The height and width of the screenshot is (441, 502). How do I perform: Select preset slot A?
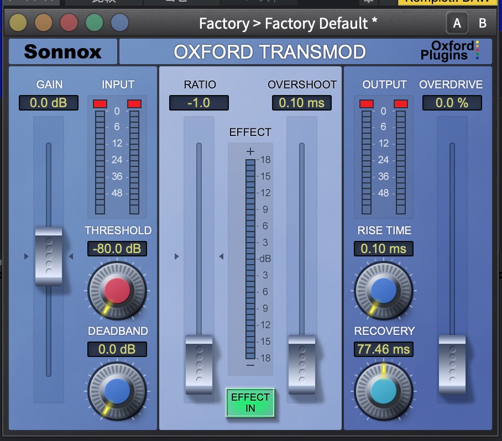(x=457, y=23)
